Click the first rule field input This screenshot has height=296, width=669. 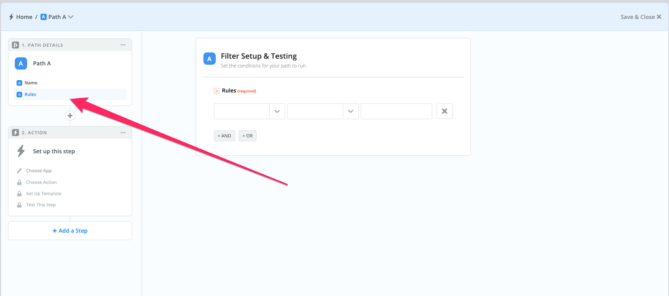click(242, 111)
